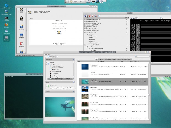Screen dimensions: 171x128
Task: Expand Places in Viewer navigation tree
Action: 46,62
